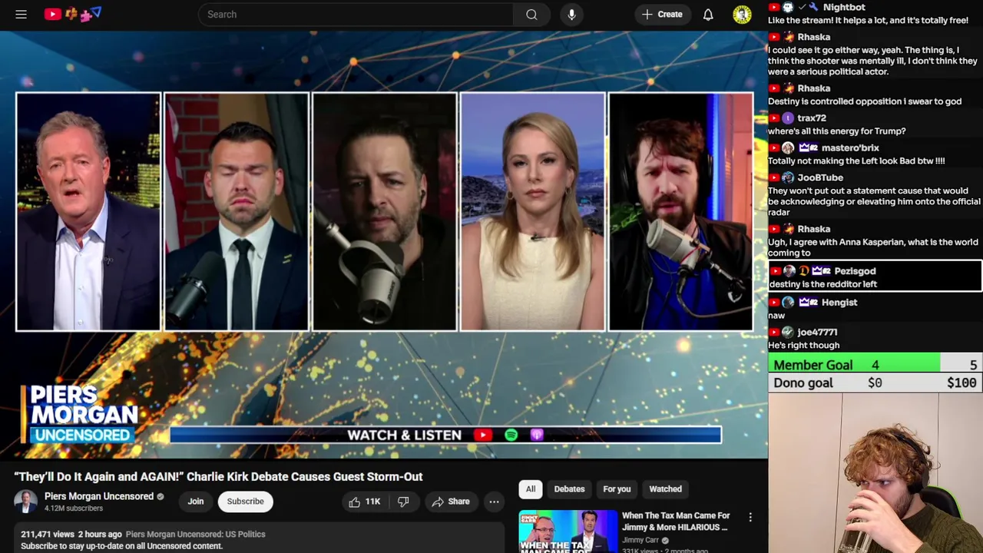Image resolution: width=983 pixels, height=553 pixels.
Task: Click the JoobTube chat username
Action: [x=820, y=178]
